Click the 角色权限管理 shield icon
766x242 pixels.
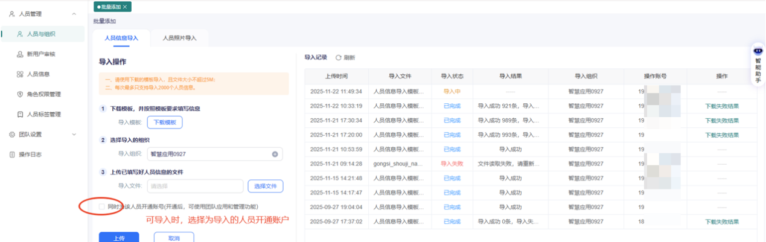20,94
